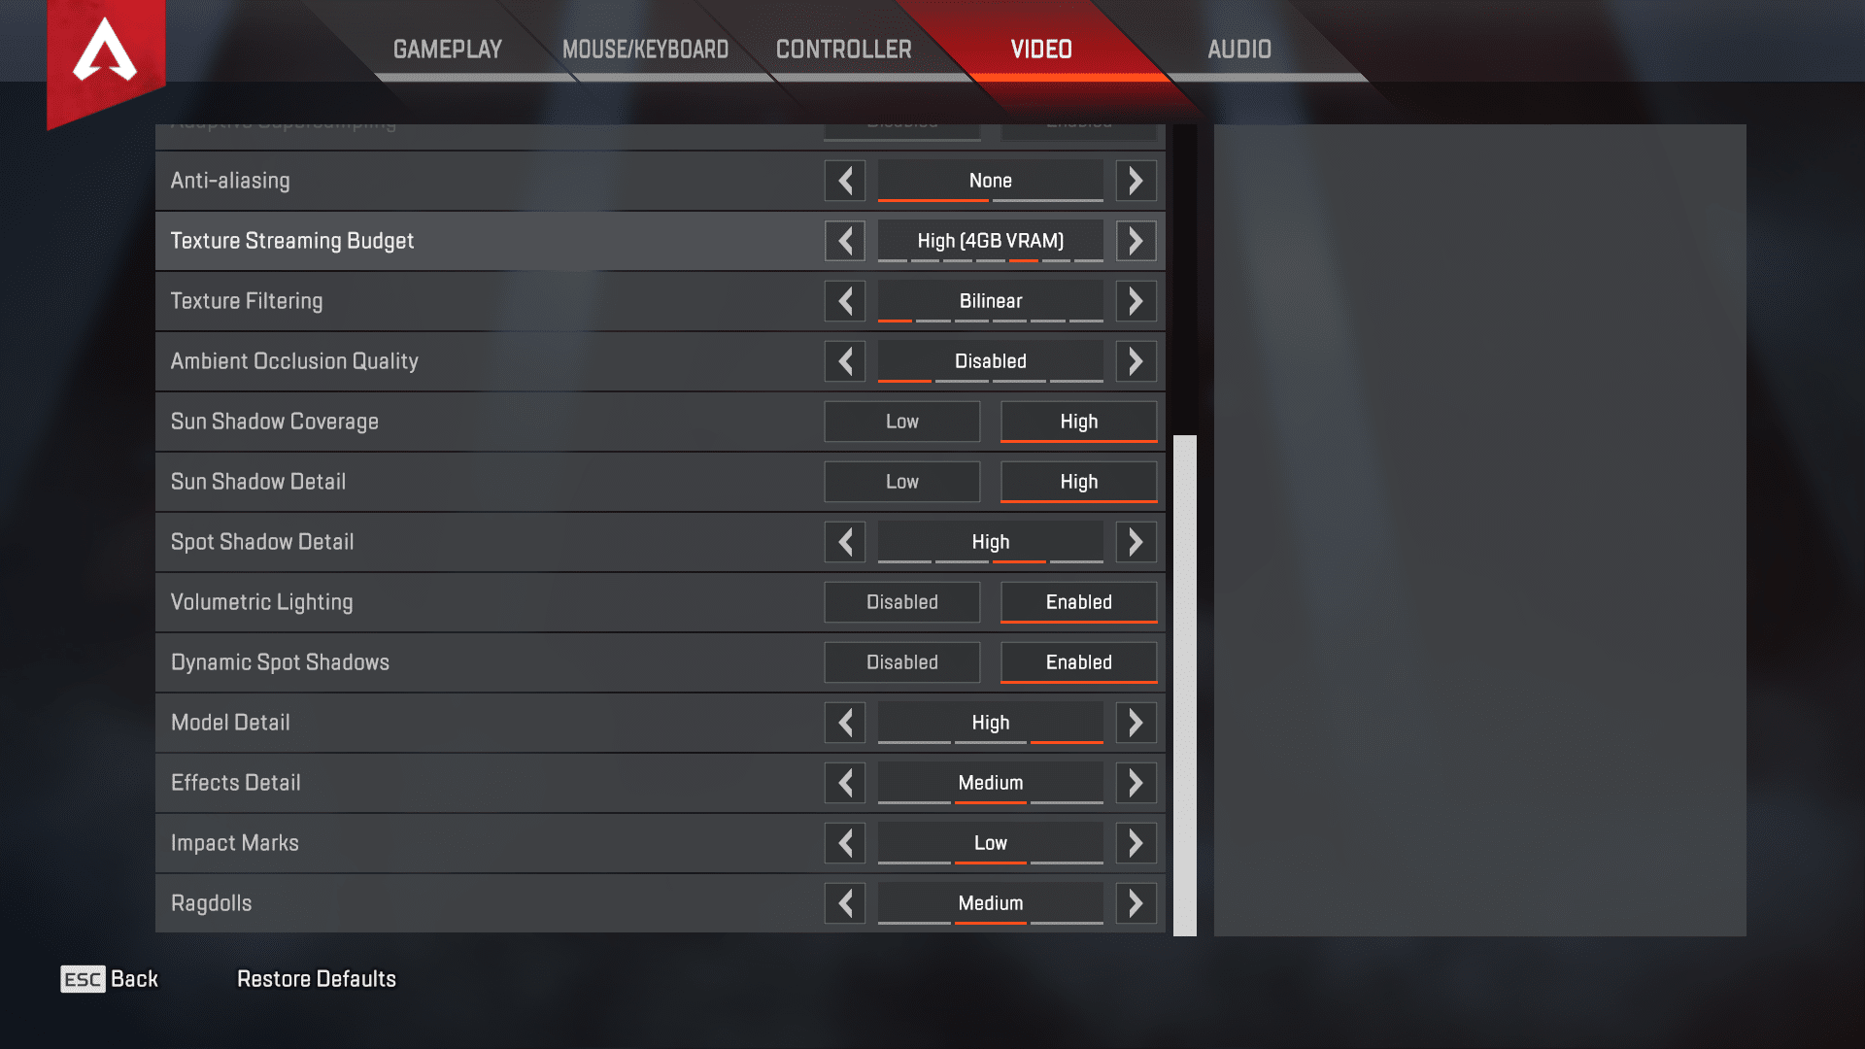Toggle Sun Shadow Coverage to Low
Viewport: 1865px width, 1049px height.
point(899,421)
